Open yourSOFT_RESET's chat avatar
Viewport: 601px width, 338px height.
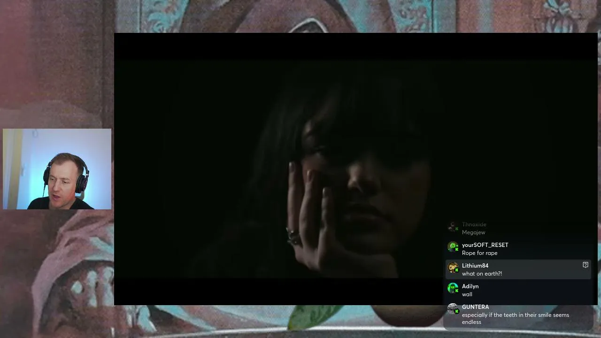(x=453, y=247)
